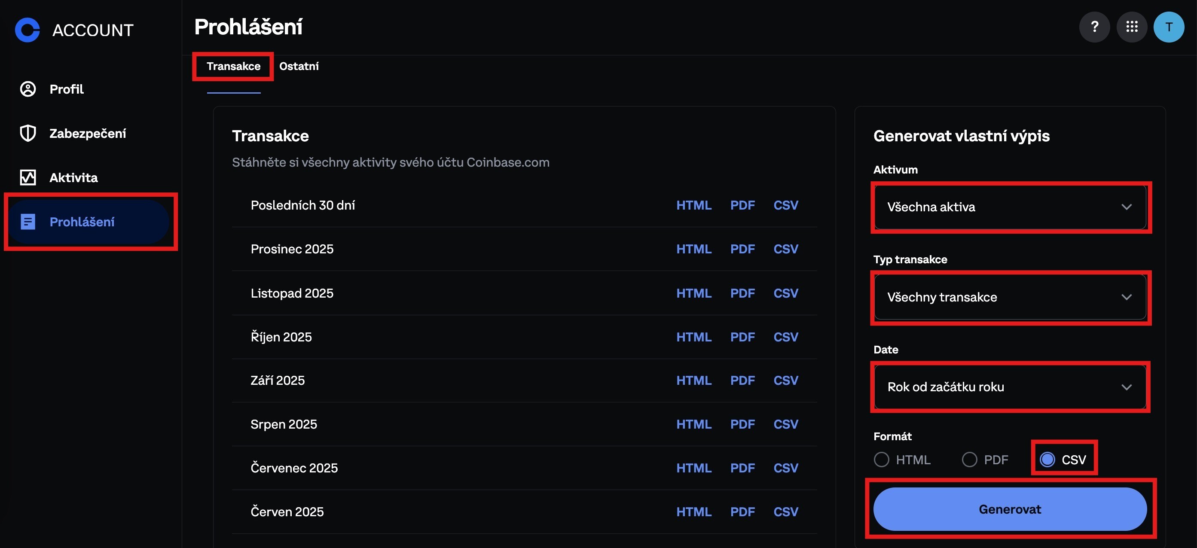The width and height of the screenshot is (1197, 548).
Task: Enable the CSV format option
Action: click(1047, 459)
